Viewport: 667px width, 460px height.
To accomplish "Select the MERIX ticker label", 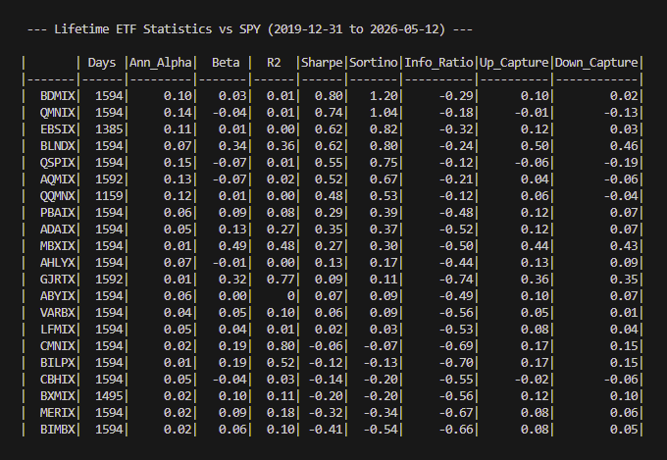I will (58, 413).
